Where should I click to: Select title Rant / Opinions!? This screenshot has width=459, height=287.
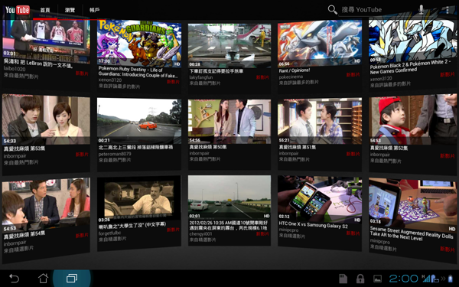[x=295, y=70]
